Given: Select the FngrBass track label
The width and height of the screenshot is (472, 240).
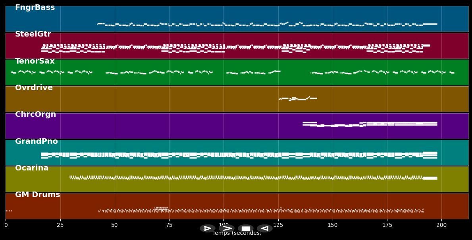Looking at the screenshot, I should coord(35,8).
